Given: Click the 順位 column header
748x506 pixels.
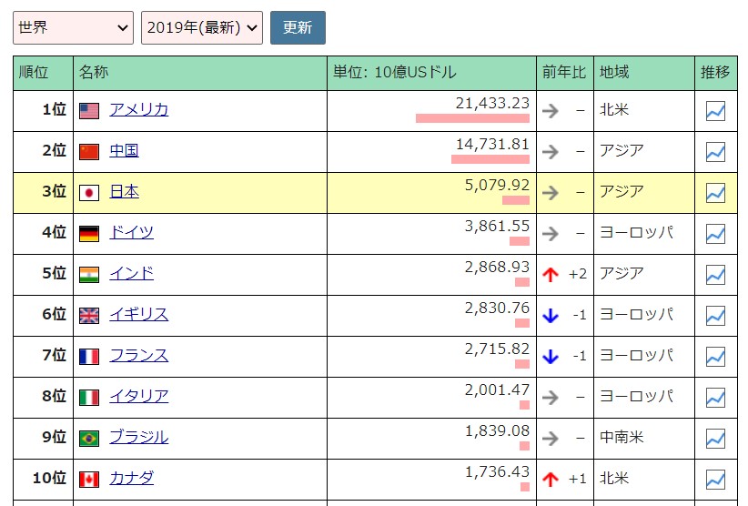Looking at the screenshot, I should pyautogui.click(x=34, y=73).
